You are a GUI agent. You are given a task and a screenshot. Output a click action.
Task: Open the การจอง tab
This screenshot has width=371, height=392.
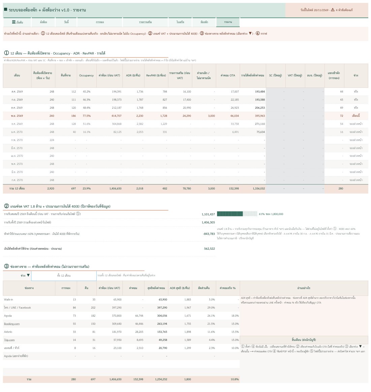(x=100, y=22)
